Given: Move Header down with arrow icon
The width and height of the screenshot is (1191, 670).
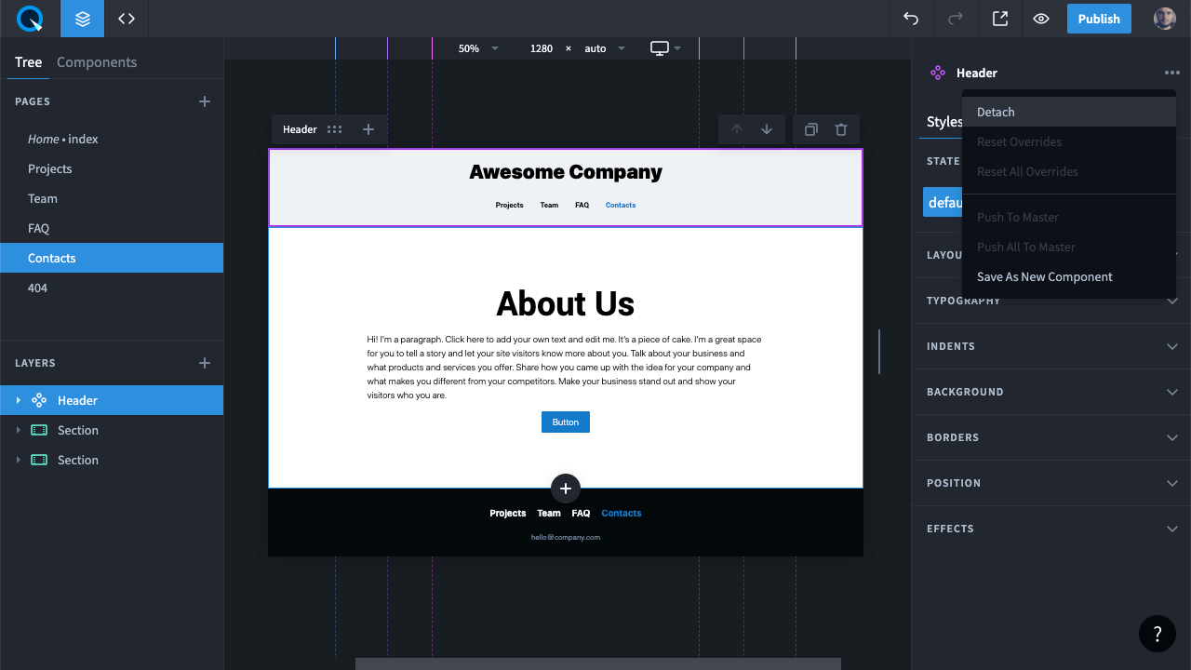Looking at the screenshot, I should 767,129.
